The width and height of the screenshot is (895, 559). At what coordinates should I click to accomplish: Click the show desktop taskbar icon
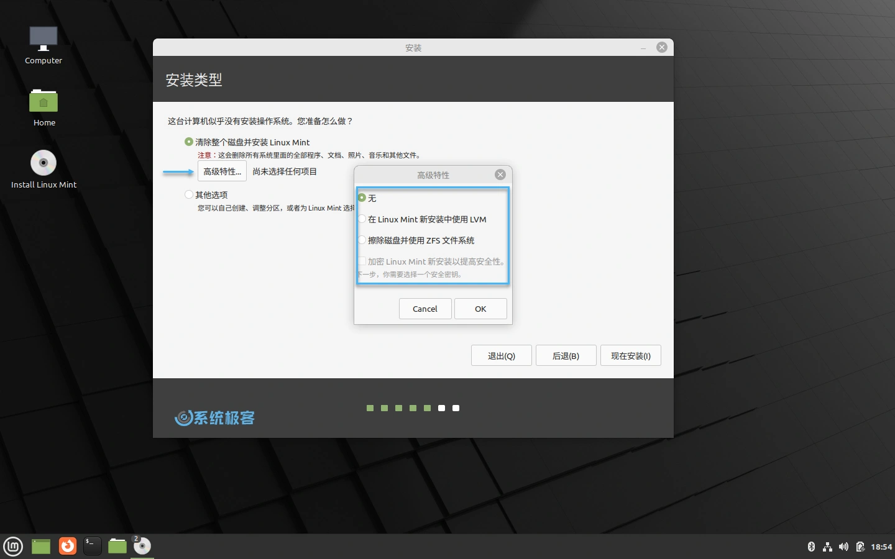tap(41, 546)
